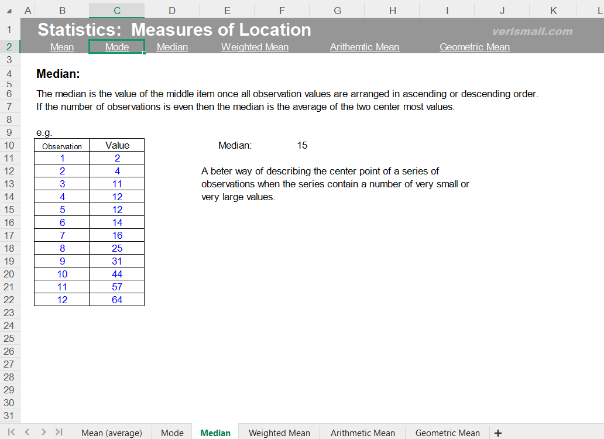
Task: Open the Weighted Mean sheet tab
Action: tap(279, 433)
